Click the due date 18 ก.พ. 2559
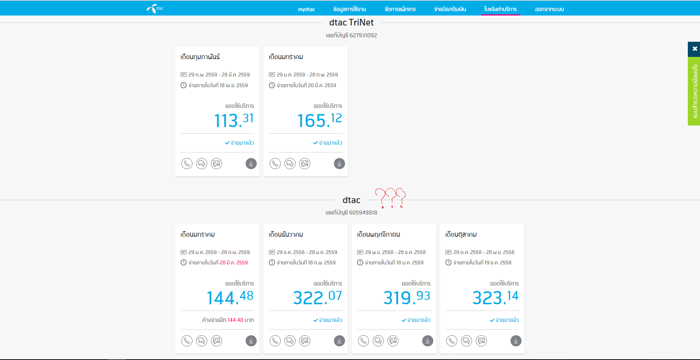Screen dimensions: 700x360 pos(322,263)
